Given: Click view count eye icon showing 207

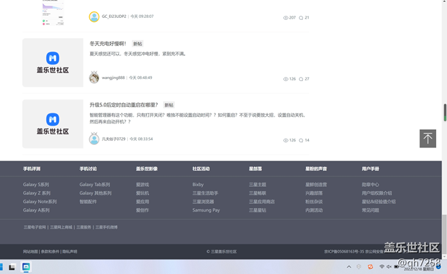Looking at the screenshot, I should click(285, 18).
